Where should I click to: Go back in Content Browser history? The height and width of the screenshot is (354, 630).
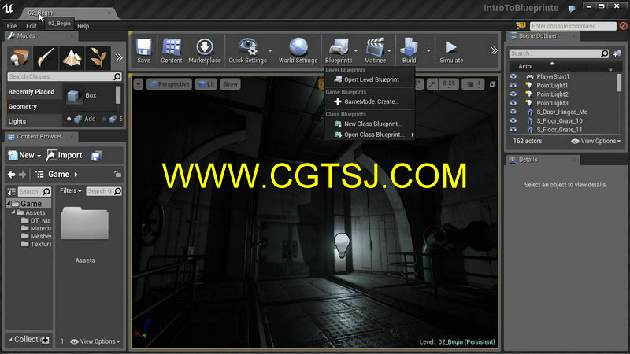coord(11,174)
